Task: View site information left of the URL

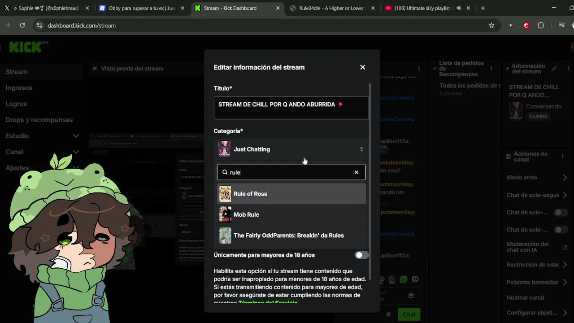Action: click(39, 26)
